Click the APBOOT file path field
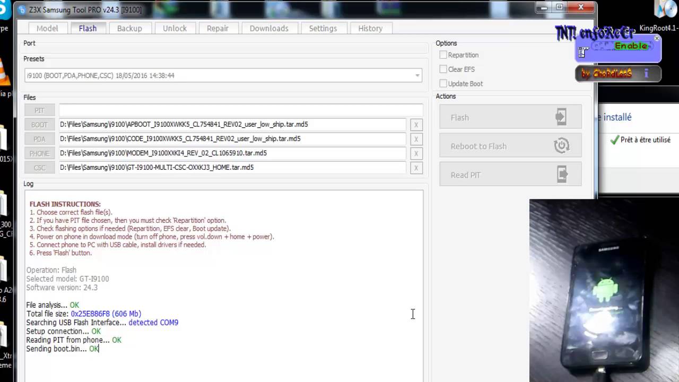Viewport: 679px width, 382px height. [232, 124]
